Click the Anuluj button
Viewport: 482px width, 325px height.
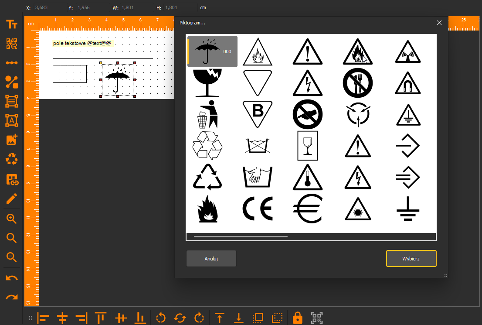[211, 259]
